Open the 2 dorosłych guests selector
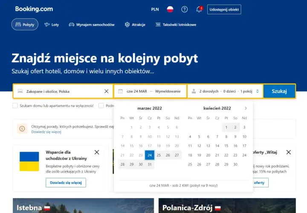 225,91
